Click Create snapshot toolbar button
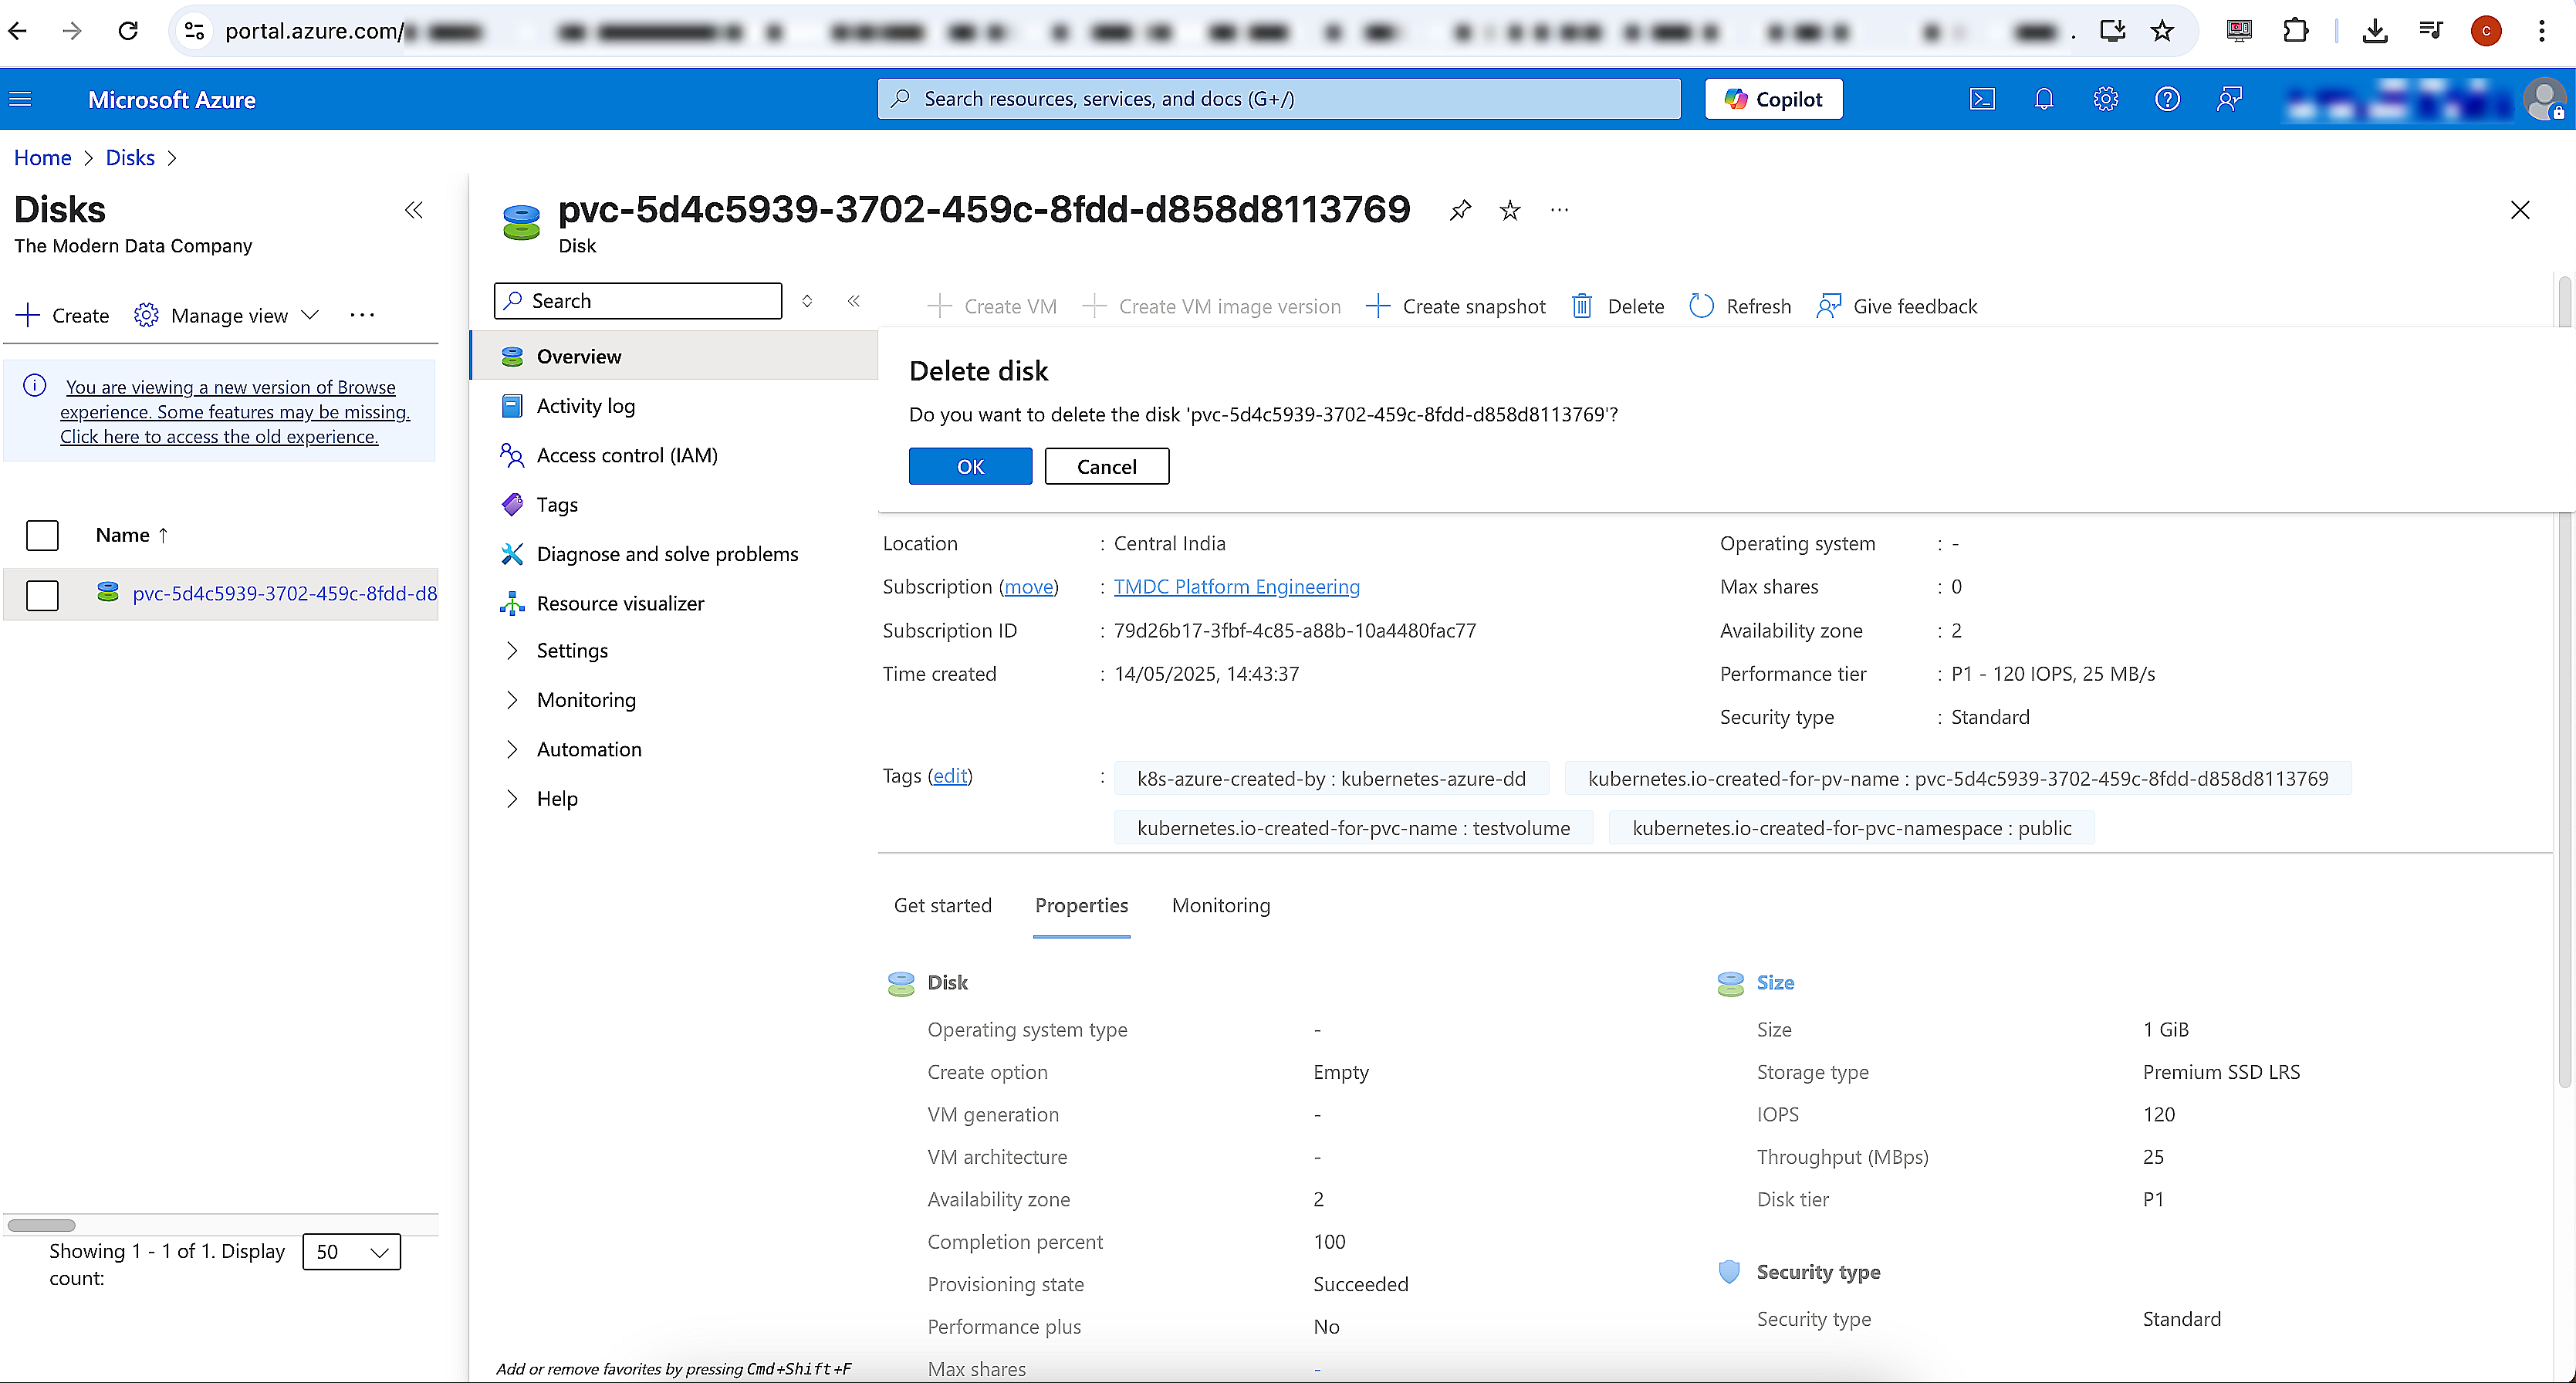This screenshot has width=2576, height=1383. click(x=1456, y=306)
